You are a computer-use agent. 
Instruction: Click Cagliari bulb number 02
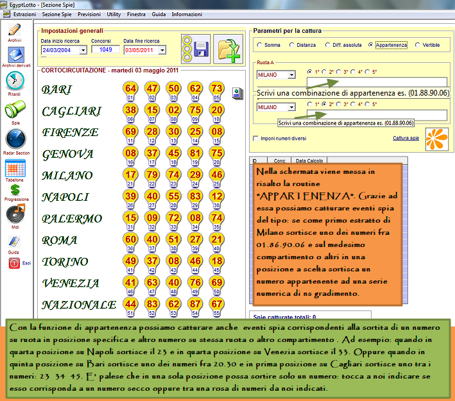click(x=174, y=110)
